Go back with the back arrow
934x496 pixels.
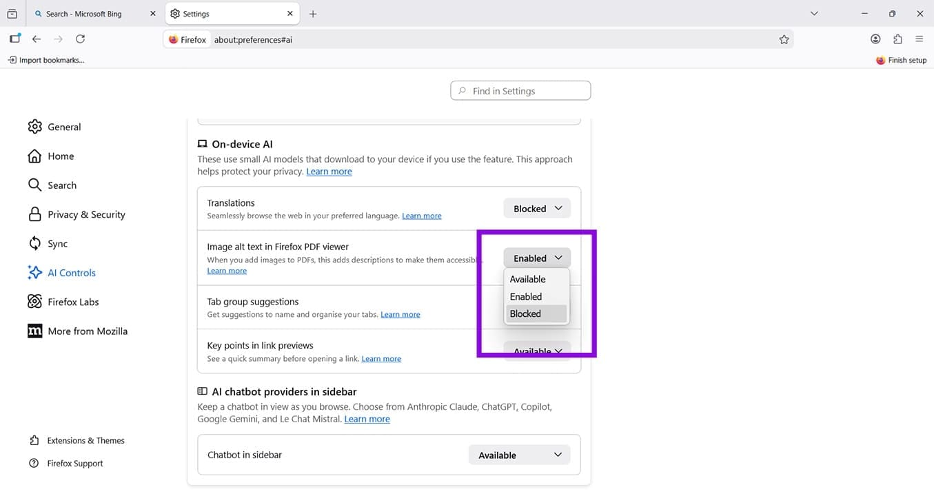(37, 39)
